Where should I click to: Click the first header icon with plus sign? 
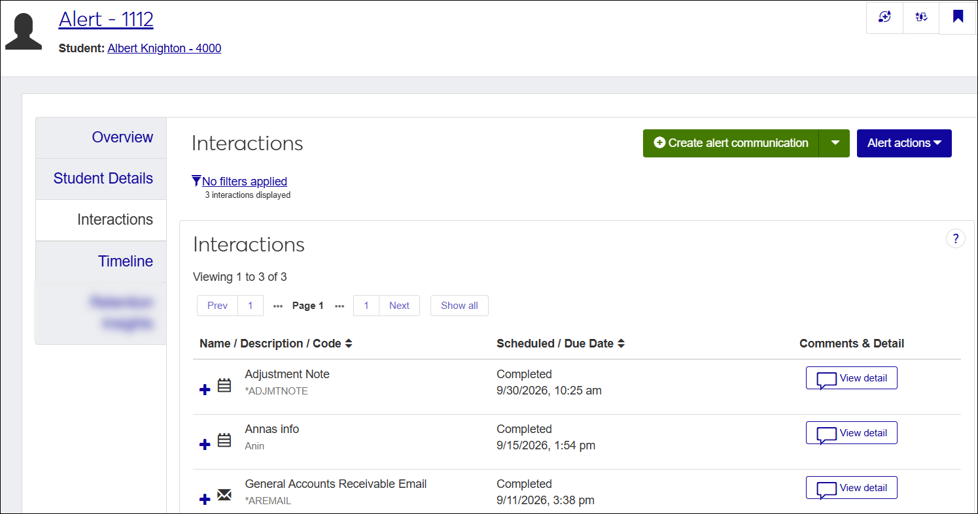(x=884, y=18)
